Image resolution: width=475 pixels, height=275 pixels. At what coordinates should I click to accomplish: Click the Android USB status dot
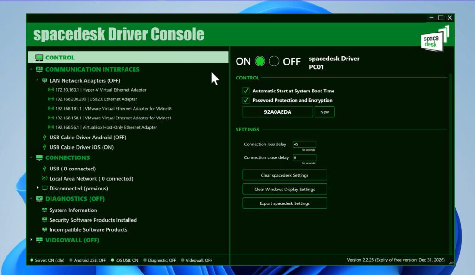pyautogui.click(x=71, y=260)
